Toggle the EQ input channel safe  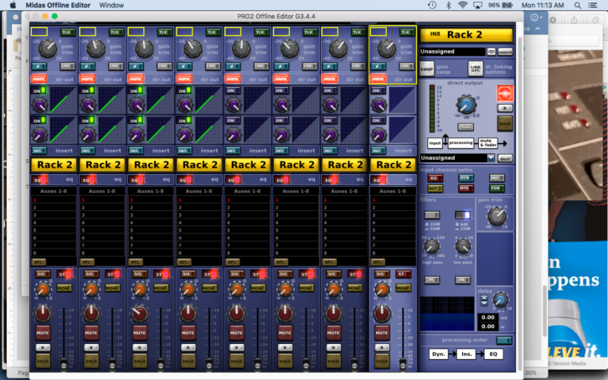[x=435, y=178]
